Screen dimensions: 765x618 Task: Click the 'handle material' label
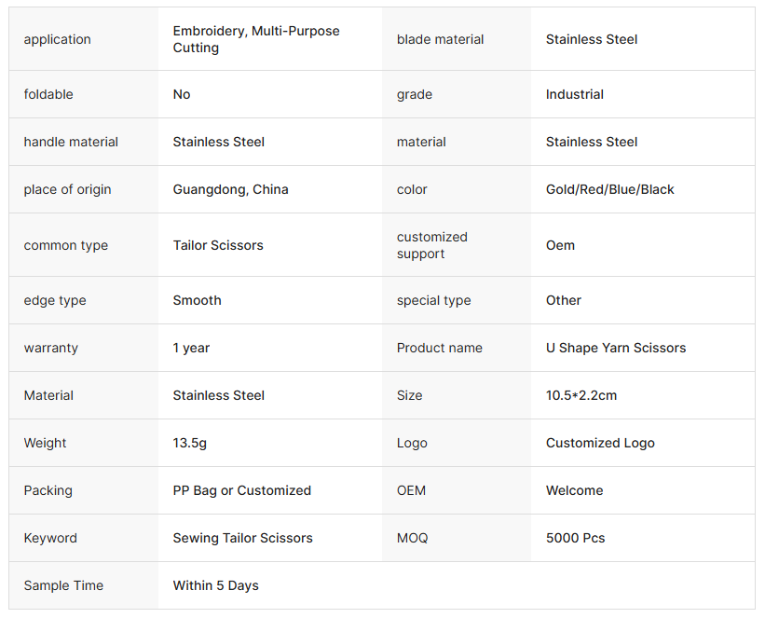click(71, 142)
